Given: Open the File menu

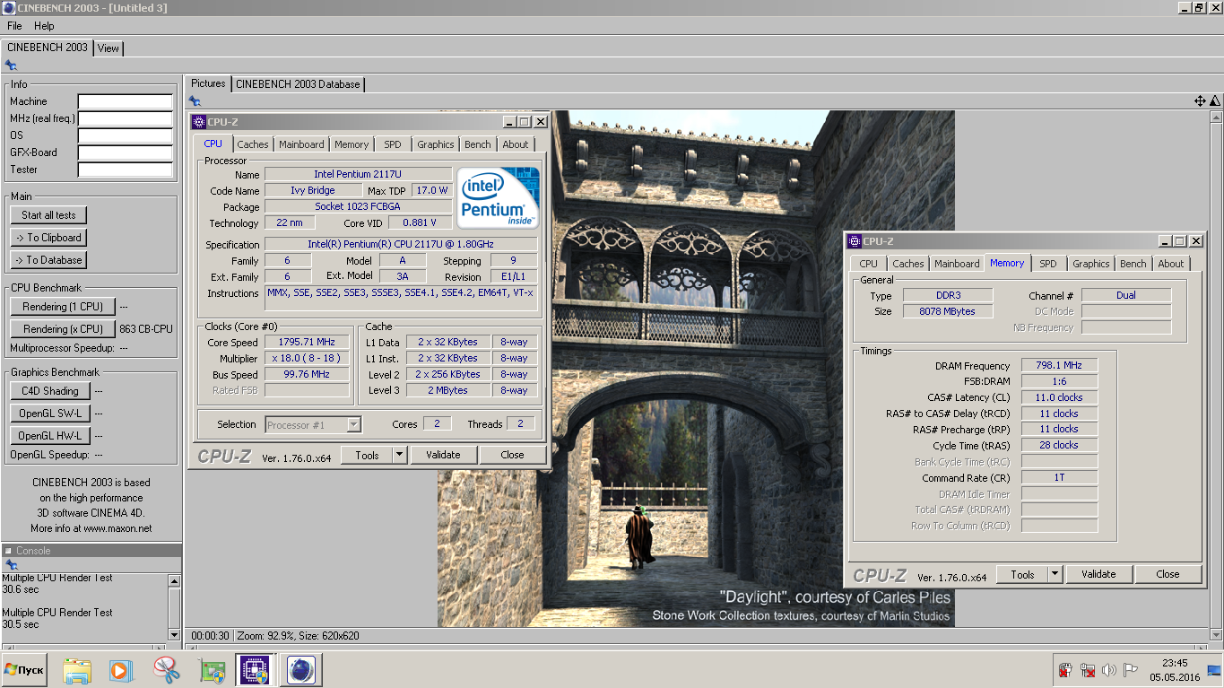Looking at the screenshot, I should [14, 26].
